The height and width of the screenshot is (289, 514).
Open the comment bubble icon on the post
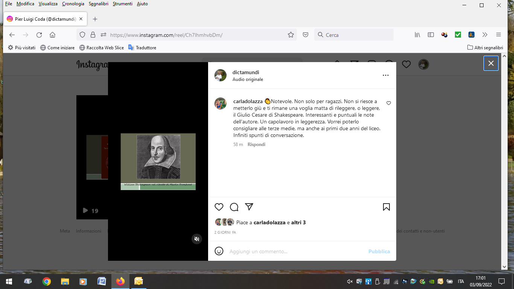pyautogui.click(x=234, y=207)
